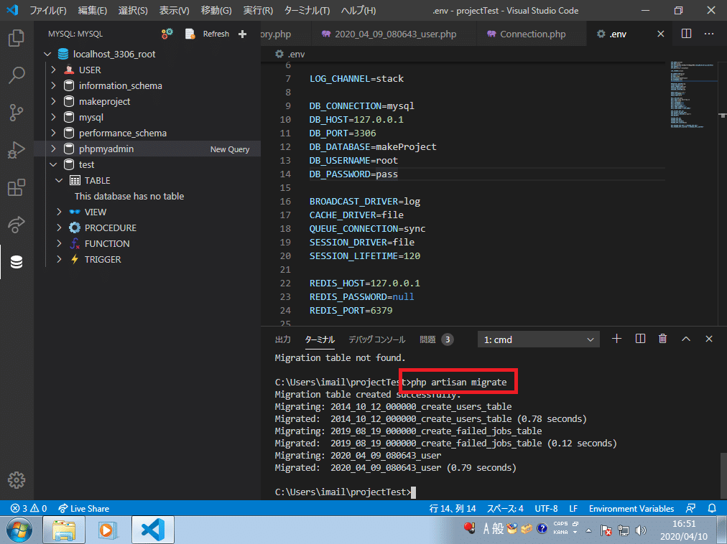This screenshot has height=544, width=727.
Task: Click the feedback icon in status bar
Action: pyautogui.click(x=690, y=508)
